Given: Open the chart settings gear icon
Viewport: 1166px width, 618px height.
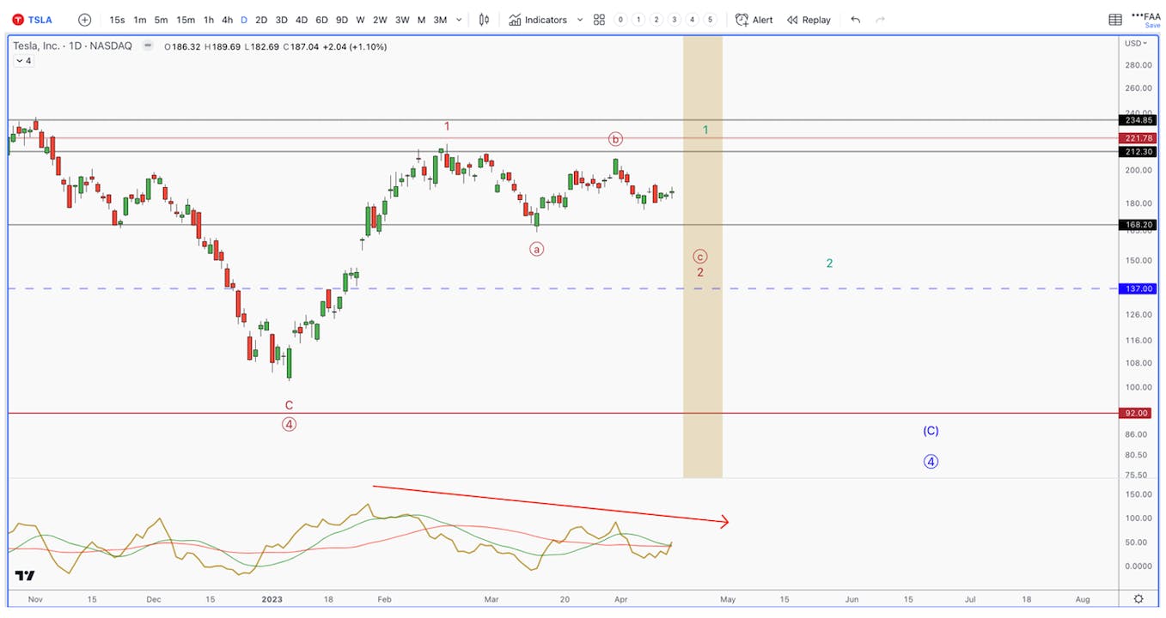Looking at the screenshot, I should (1139, 598).
